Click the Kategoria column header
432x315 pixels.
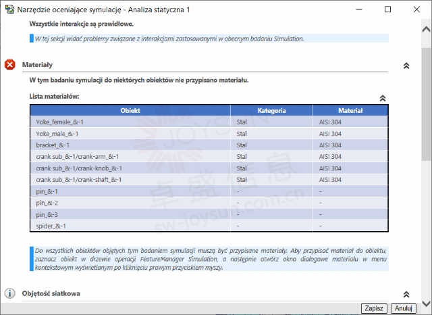[x=271, y=111]
